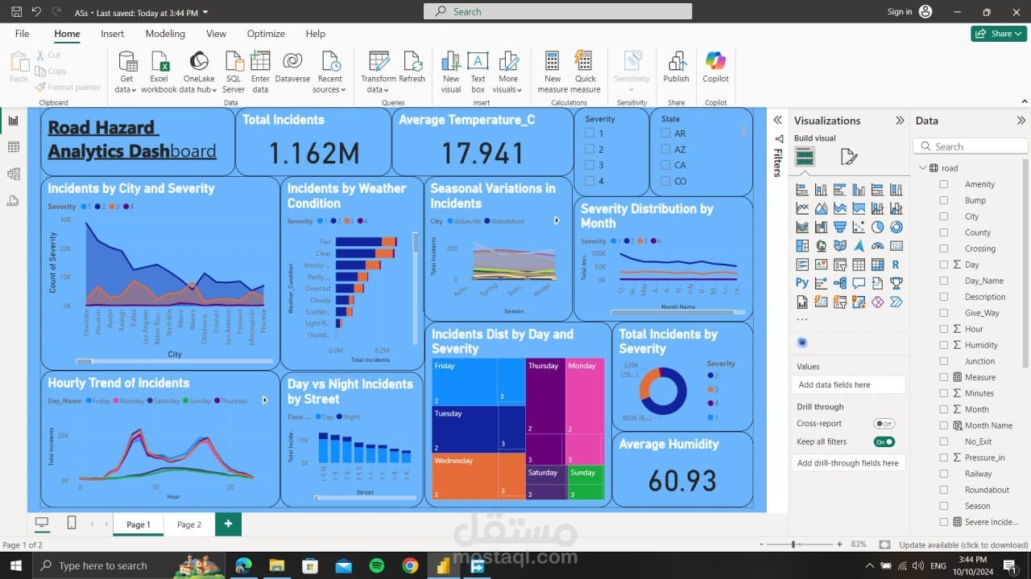The height and width of the screenshot is (579, 1031).
Task: Insert a Text box
Action: click(478, 72)
